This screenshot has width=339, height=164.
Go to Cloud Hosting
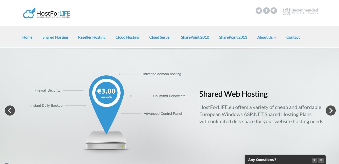127,37
